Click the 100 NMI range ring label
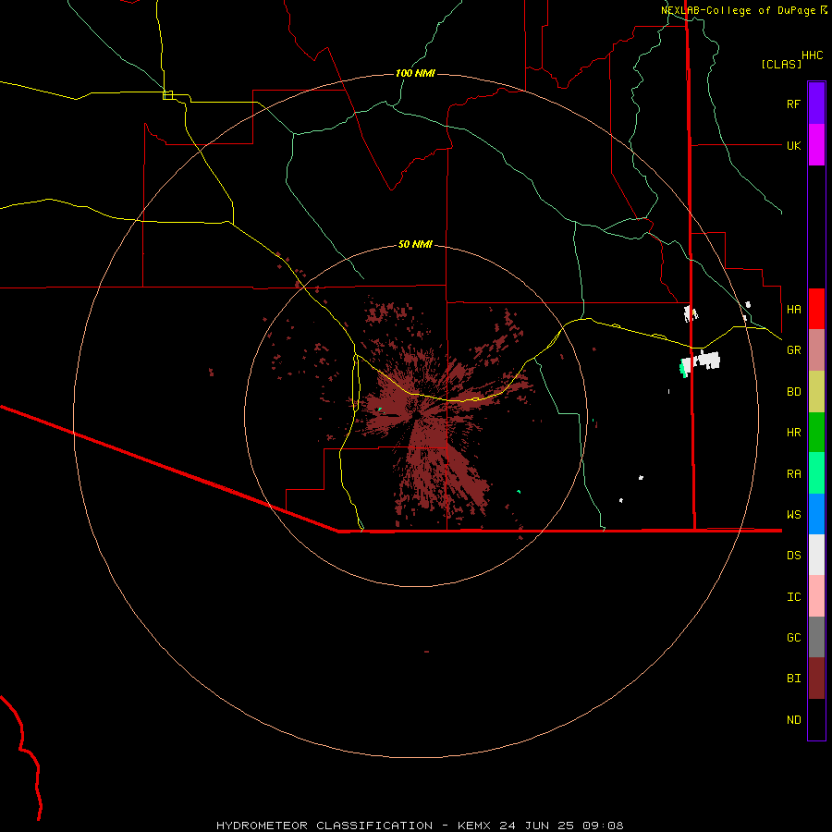 pos(415,73)
